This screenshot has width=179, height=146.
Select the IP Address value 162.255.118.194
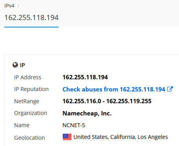coord(85,77)
